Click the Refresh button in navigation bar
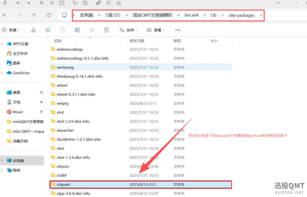The width and height of the screenshot is (307, 197). point(49,15)
